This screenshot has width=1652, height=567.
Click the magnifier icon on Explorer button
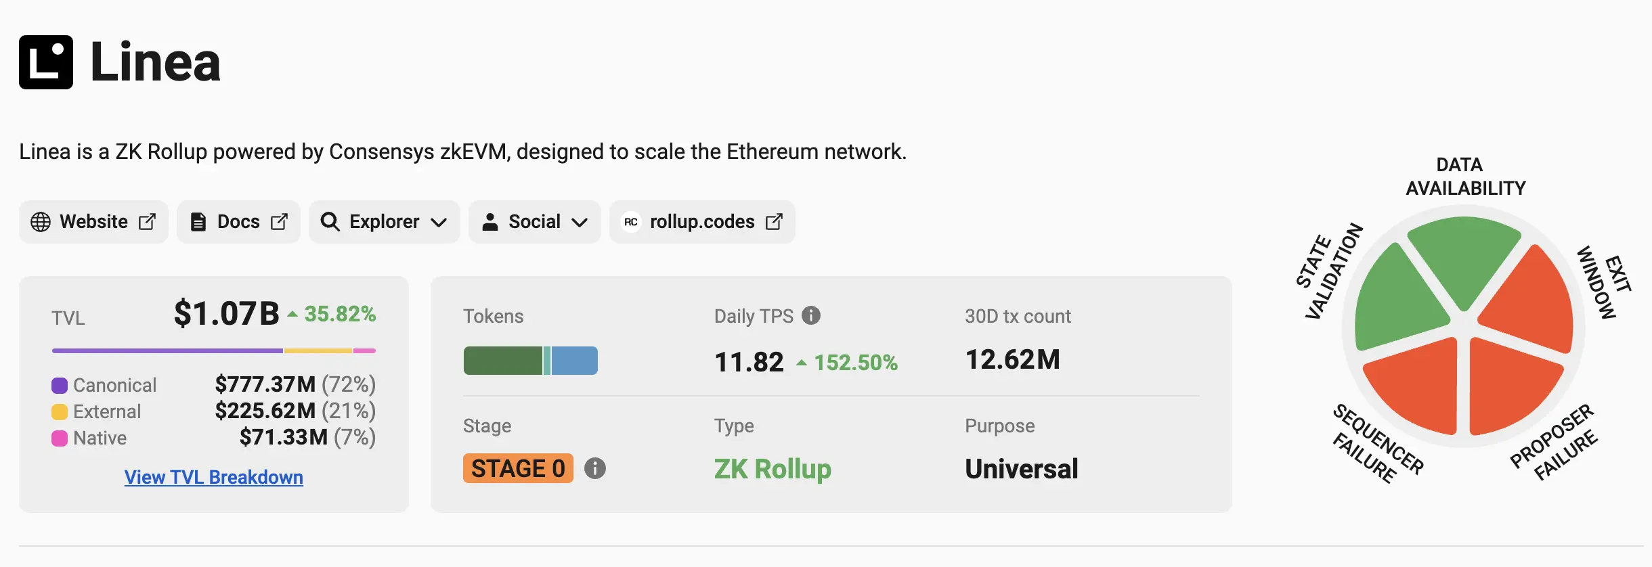pos(330,222)
